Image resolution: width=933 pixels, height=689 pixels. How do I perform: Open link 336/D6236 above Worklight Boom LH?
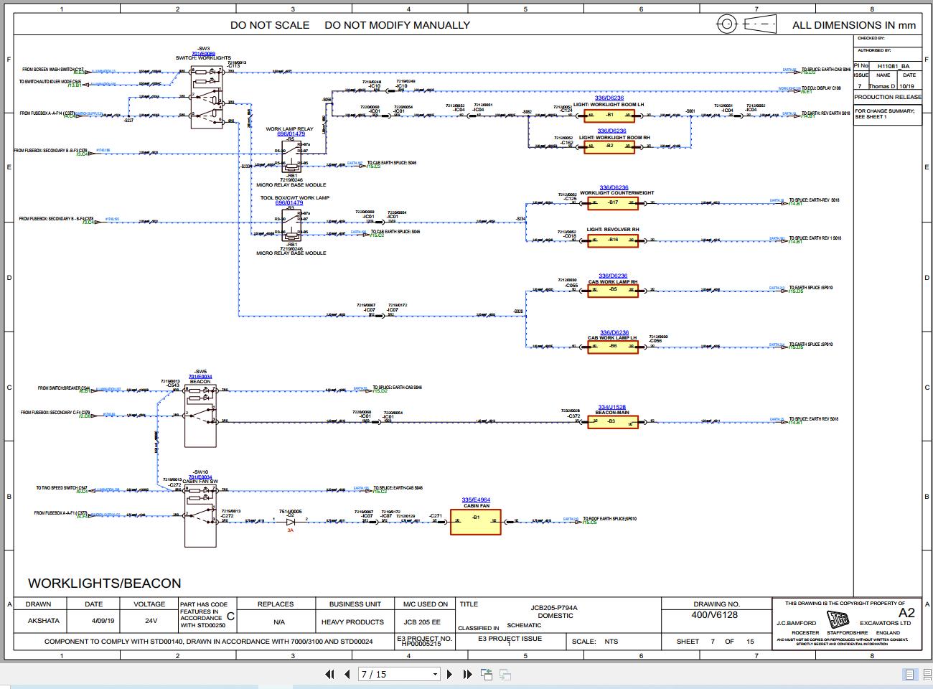tap(609, 98)
